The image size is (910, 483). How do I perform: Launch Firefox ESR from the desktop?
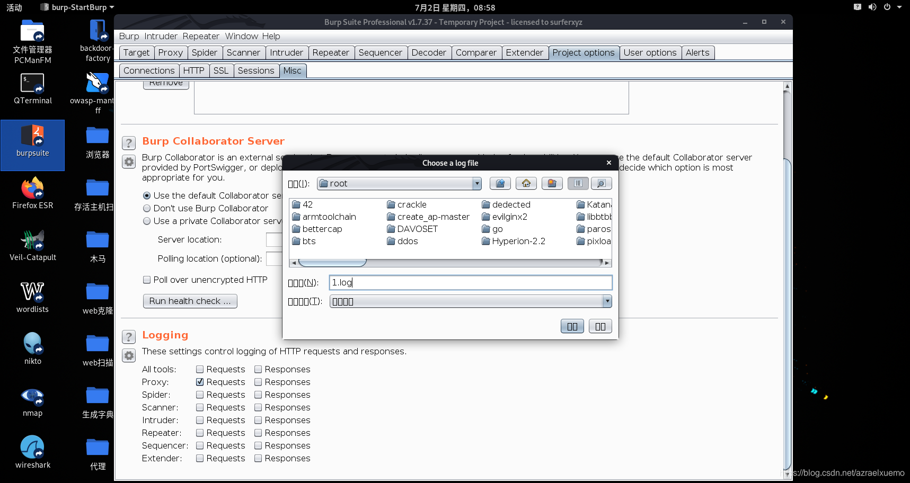(32, 193)
